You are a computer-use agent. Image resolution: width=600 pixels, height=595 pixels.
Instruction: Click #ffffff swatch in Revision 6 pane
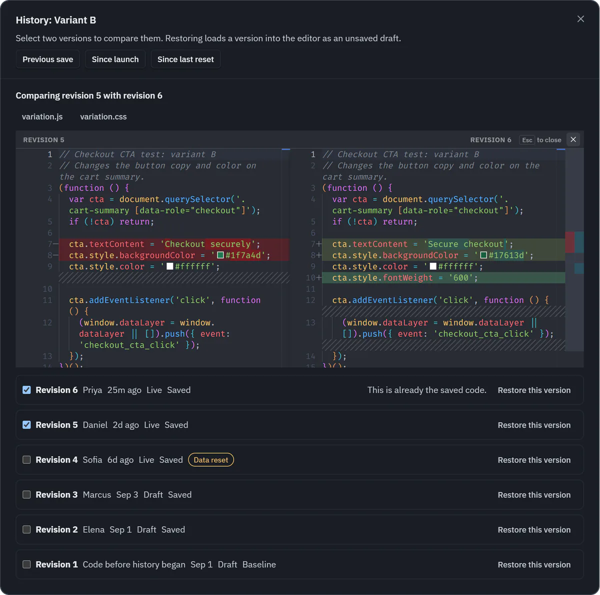[433, 266]
